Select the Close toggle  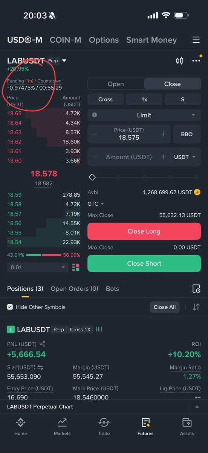[172, 84]
